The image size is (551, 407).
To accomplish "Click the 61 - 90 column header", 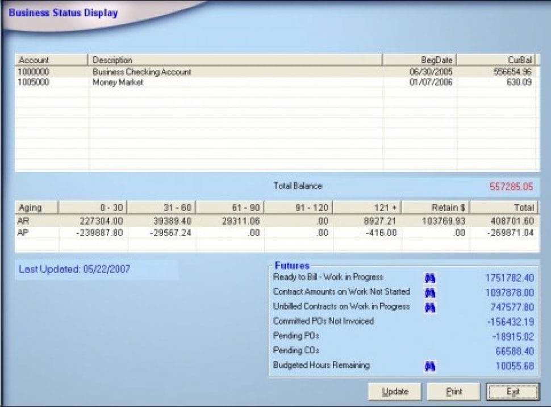I will tap(230, 208).
